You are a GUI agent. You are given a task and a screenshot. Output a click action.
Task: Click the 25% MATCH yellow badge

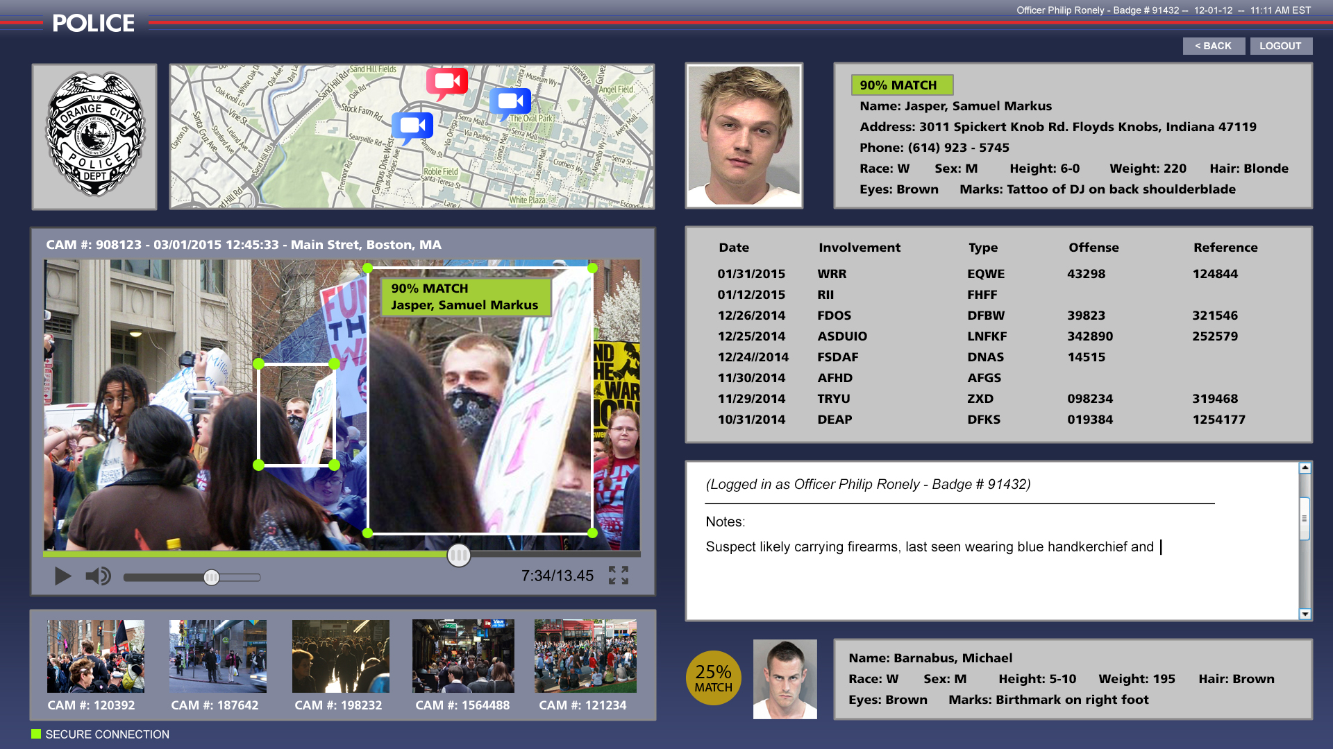click(713, 678)
